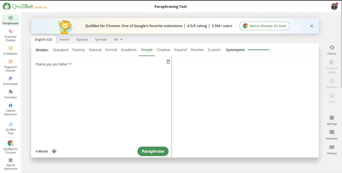Open the Summarizer tool
342x173 pixels.
tap(11, 81)
